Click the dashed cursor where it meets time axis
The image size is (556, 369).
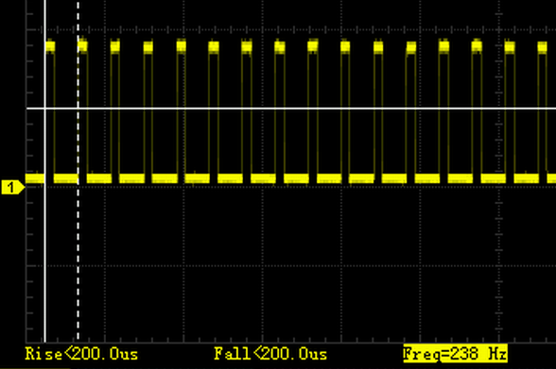78,342
